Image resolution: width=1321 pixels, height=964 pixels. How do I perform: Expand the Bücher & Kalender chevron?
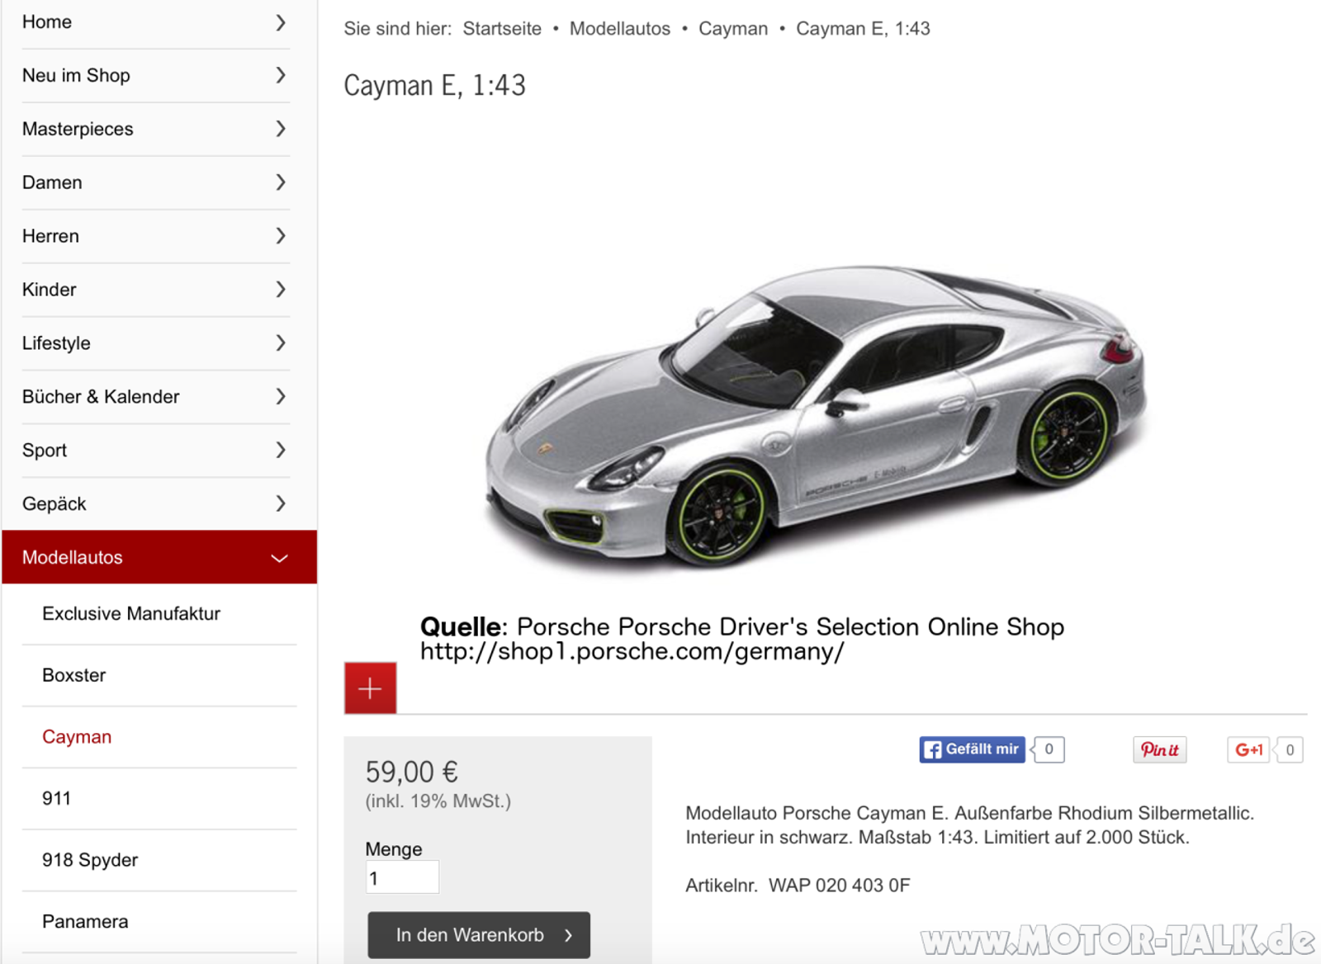(281, 397)
